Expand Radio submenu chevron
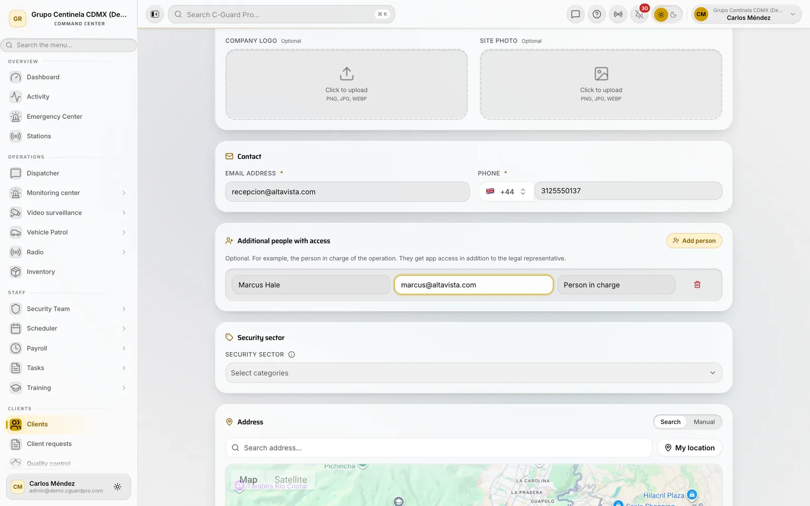The width and height of the screenshot is (810, 506). (124, 252)
